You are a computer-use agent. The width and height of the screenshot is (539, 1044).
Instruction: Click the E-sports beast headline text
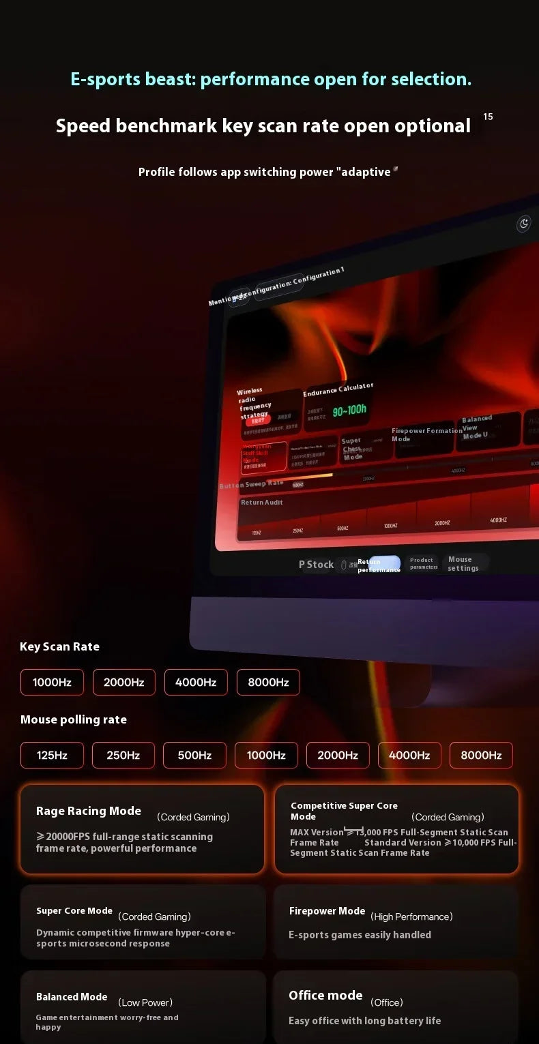(271, 79)
